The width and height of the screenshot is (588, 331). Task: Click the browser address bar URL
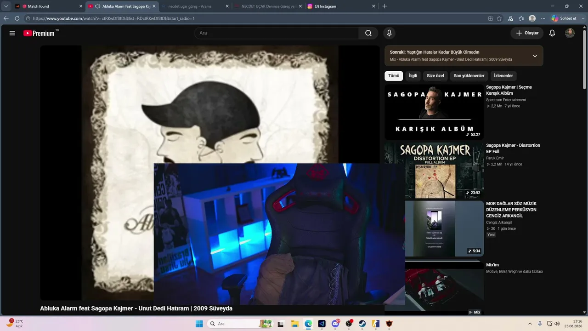tap(114, 18)
